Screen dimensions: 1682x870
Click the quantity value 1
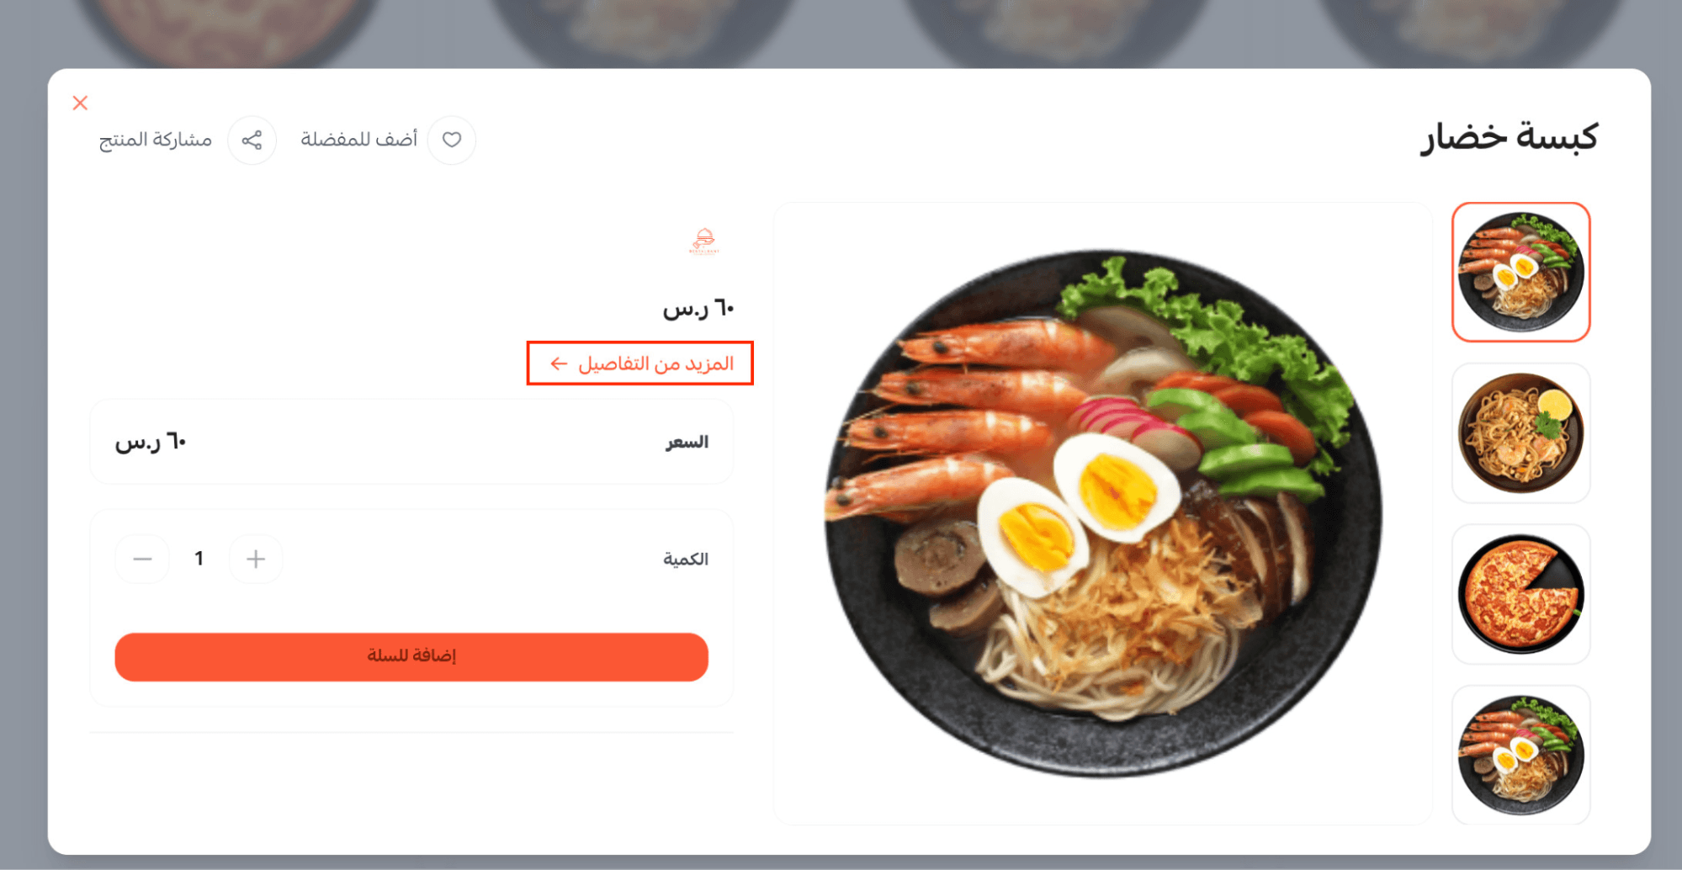(199, 559)
